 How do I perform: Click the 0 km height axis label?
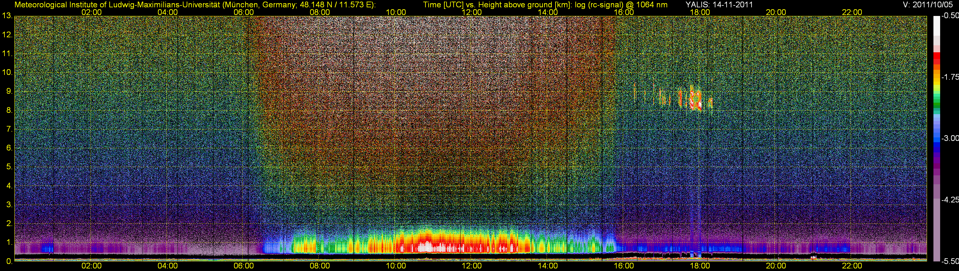point(9,261)
